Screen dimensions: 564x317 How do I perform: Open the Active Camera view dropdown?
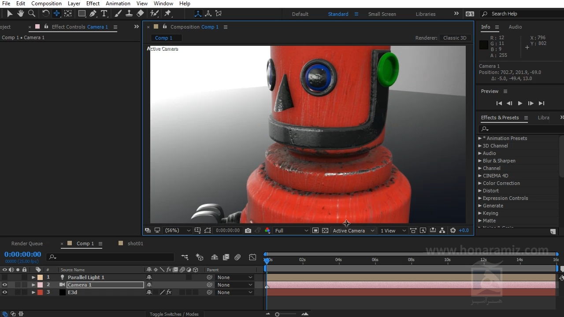353,231
